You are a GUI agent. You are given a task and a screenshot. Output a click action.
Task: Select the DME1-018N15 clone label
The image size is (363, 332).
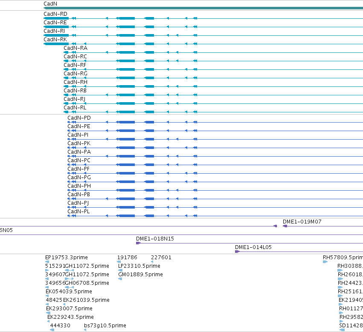pyautogui.click(x=155, y=239)
